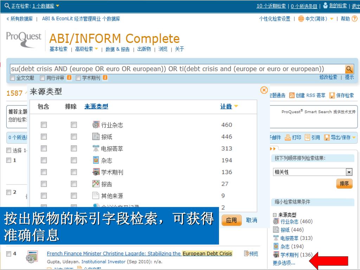The width and height of the screenshot is (360, 270).
Task: Open the 数据 & 报告 menu item
Action: pyautogui.click(x=117, y=49)
